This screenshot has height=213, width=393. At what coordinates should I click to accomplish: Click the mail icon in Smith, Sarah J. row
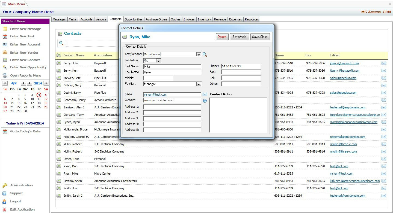click(384, 196)
